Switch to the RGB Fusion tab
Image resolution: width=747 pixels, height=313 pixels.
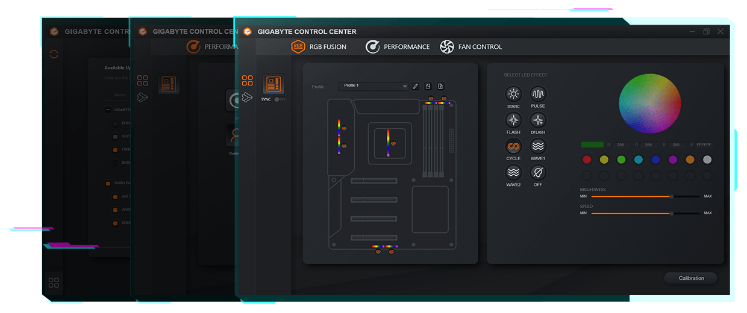[319, 46]
